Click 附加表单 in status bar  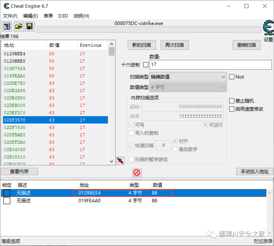(x=263, y=241)
